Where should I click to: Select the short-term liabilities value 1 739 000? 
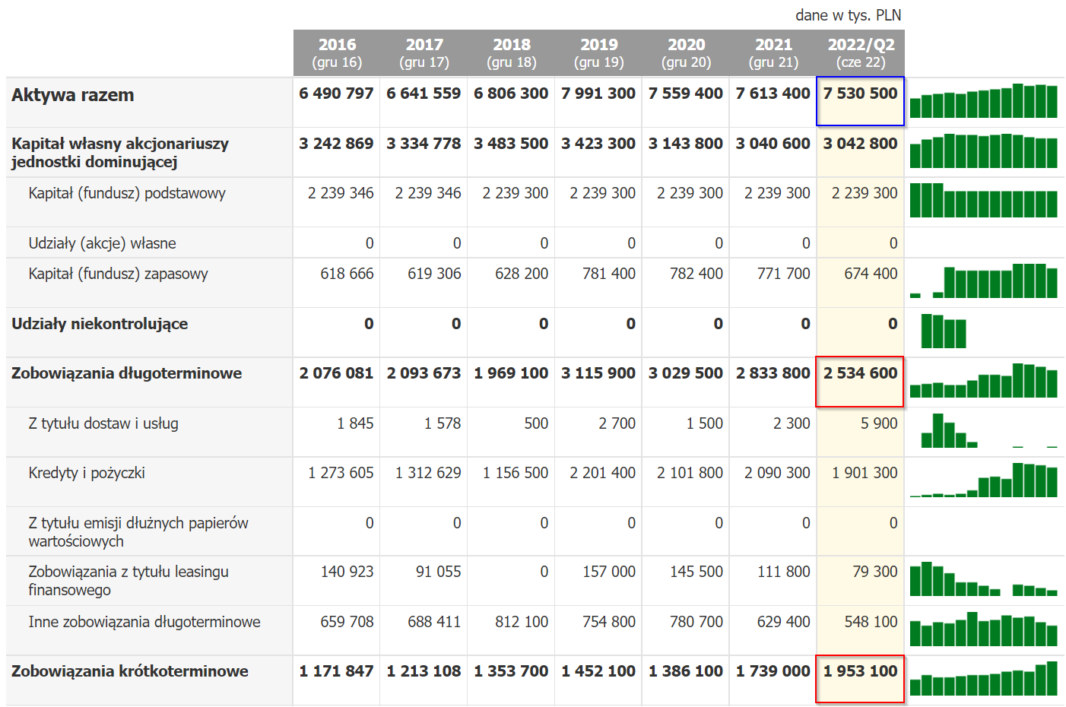click(x=773, y=671)
